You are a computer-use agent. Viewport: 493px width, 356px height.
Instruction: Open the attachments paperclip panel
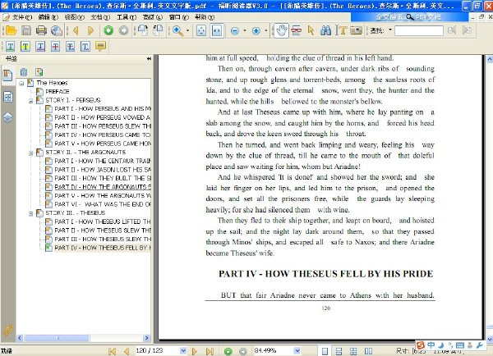click(x=7, y=331)
